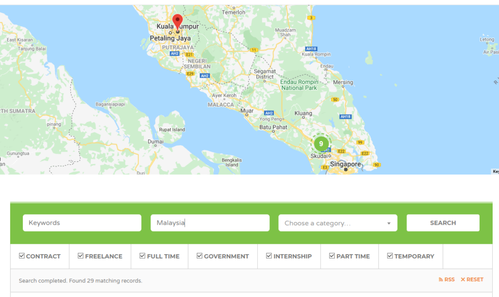Toggle the Government checkbox
This screenshot has width=499, height=297.
click(199, 256)
